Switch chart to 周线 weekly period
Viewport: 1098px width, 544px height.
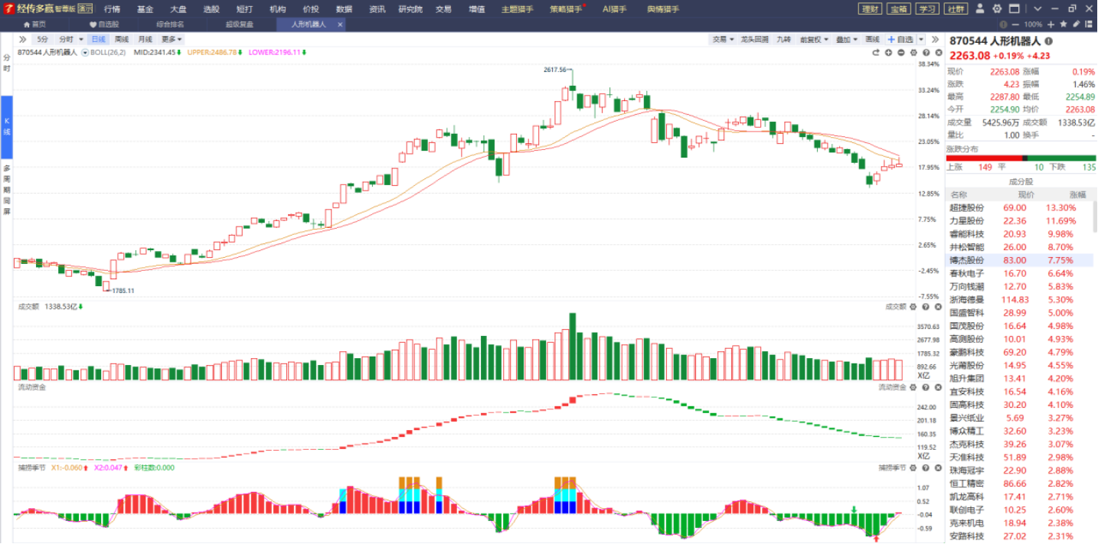point(122,39)
